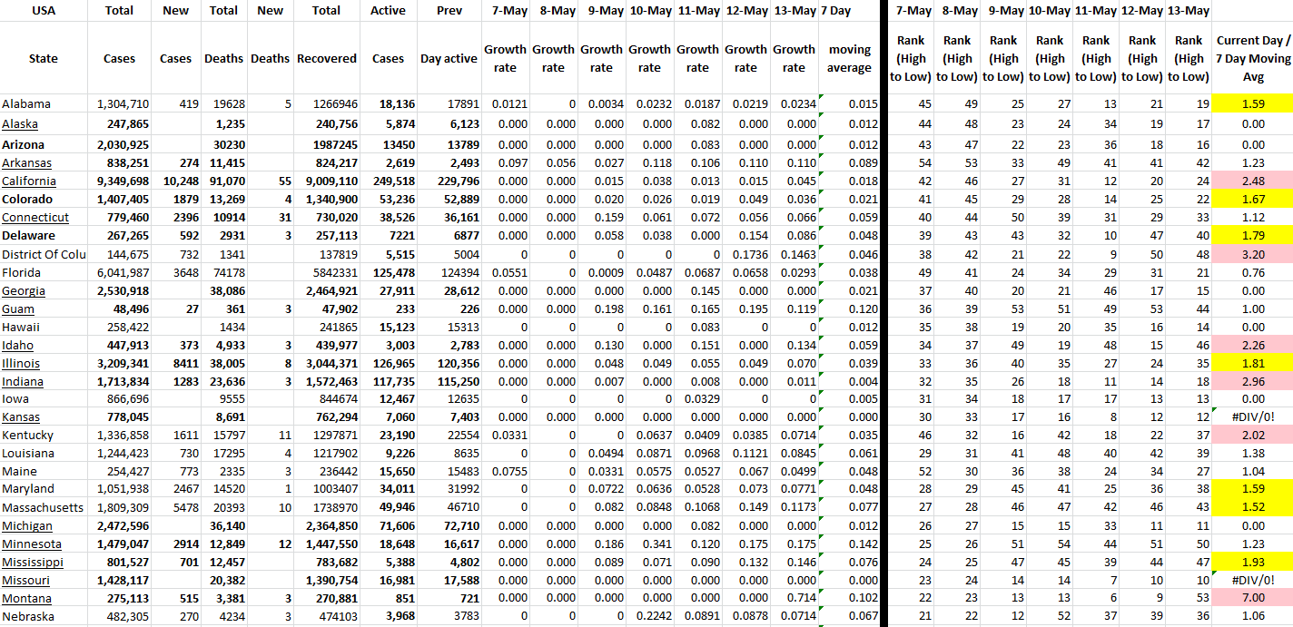Viewport: 1293px width, 627px height.
Task: Open the Connecticut hyperlink
Action: 35,218
